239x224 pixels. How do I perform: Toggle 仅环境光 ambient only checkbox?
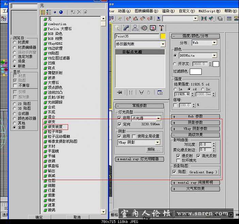[x=178, y=161]
